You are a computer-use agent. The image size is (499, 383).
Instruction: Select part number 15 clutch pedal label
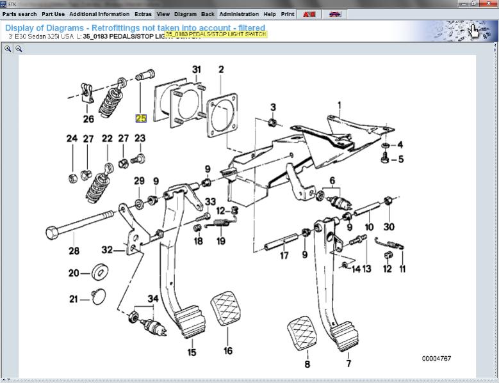[192, 352]
